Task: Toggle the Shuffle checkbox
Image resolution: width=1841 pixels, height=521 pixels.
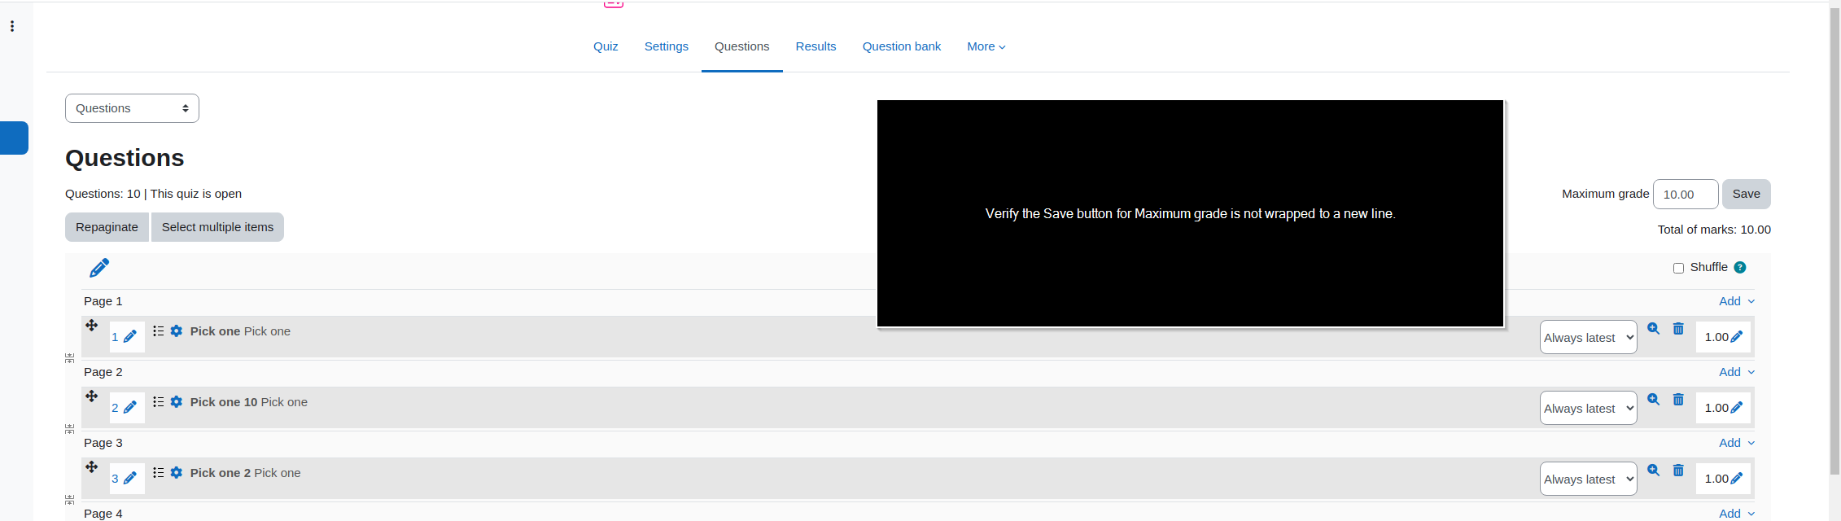Action: tap(1678, 269)
